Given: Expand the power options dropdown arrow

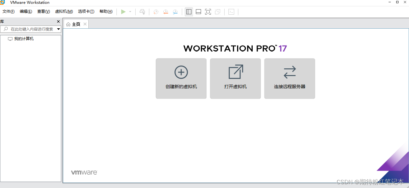Looking at the screenshot, I should point(130,12).
